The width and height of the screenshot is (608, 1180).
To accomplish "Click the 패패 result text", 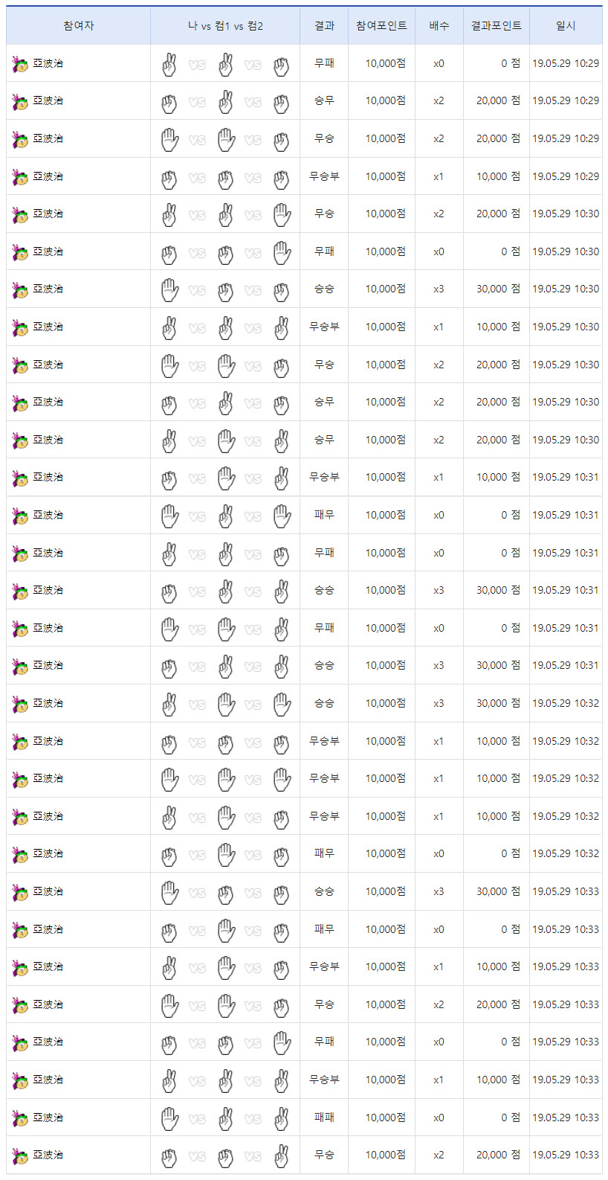I will click(x=324, y=1118).
